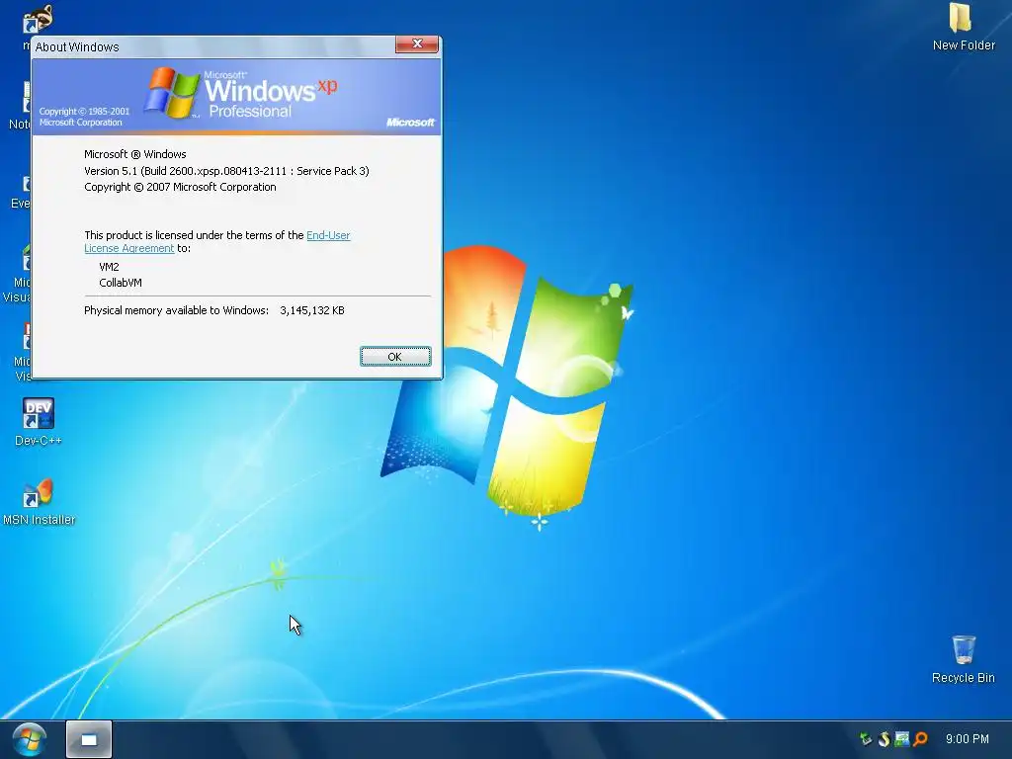The image size is (1012, 759).
Task: Click the 'VM2' licensee name
Action: [109, 267]
